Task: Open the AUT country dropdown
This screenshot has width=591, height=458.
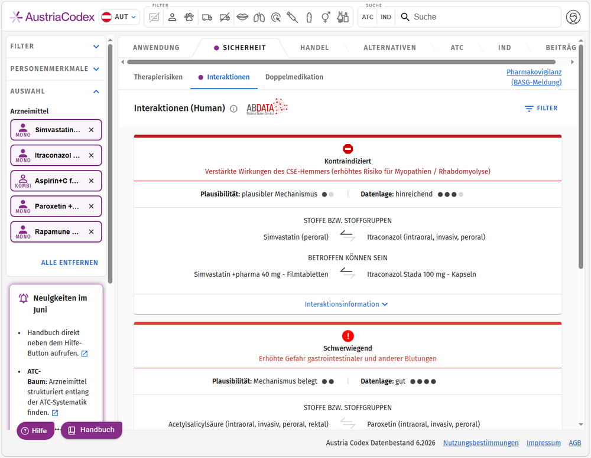Action: pos(119,17)
